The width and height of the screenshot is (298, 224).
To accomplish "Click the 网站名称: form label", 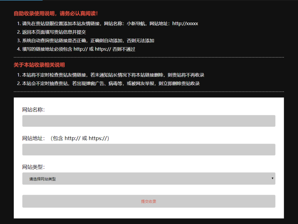I will tap(34, 110).
